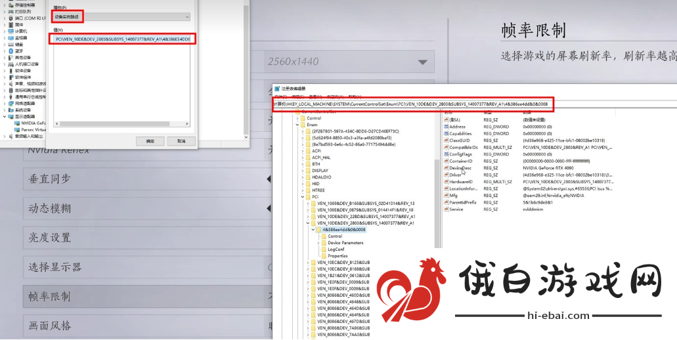Image resolution: width=677 pixels, height=340 pixels.
Task: Click left arrow for 动态模糊 setting
Action: pos(269,209)
